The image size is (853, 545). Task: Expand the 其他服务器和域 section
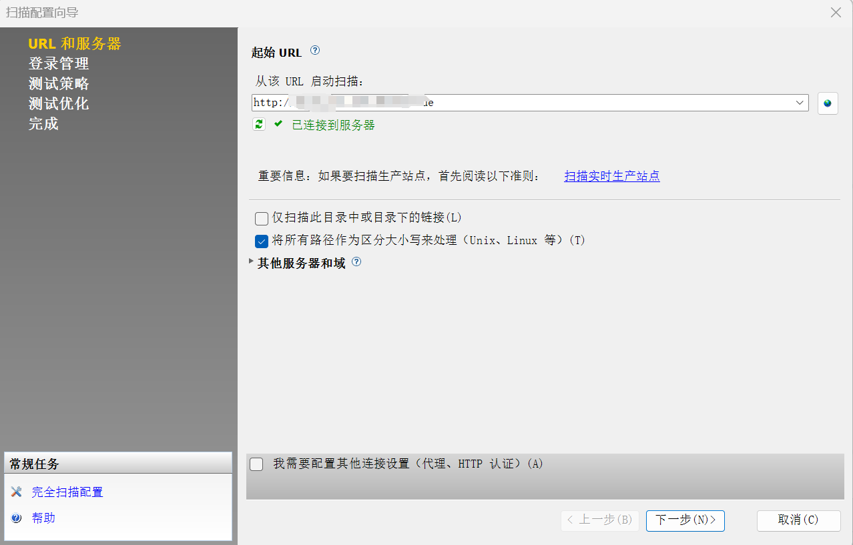[252, 262]
